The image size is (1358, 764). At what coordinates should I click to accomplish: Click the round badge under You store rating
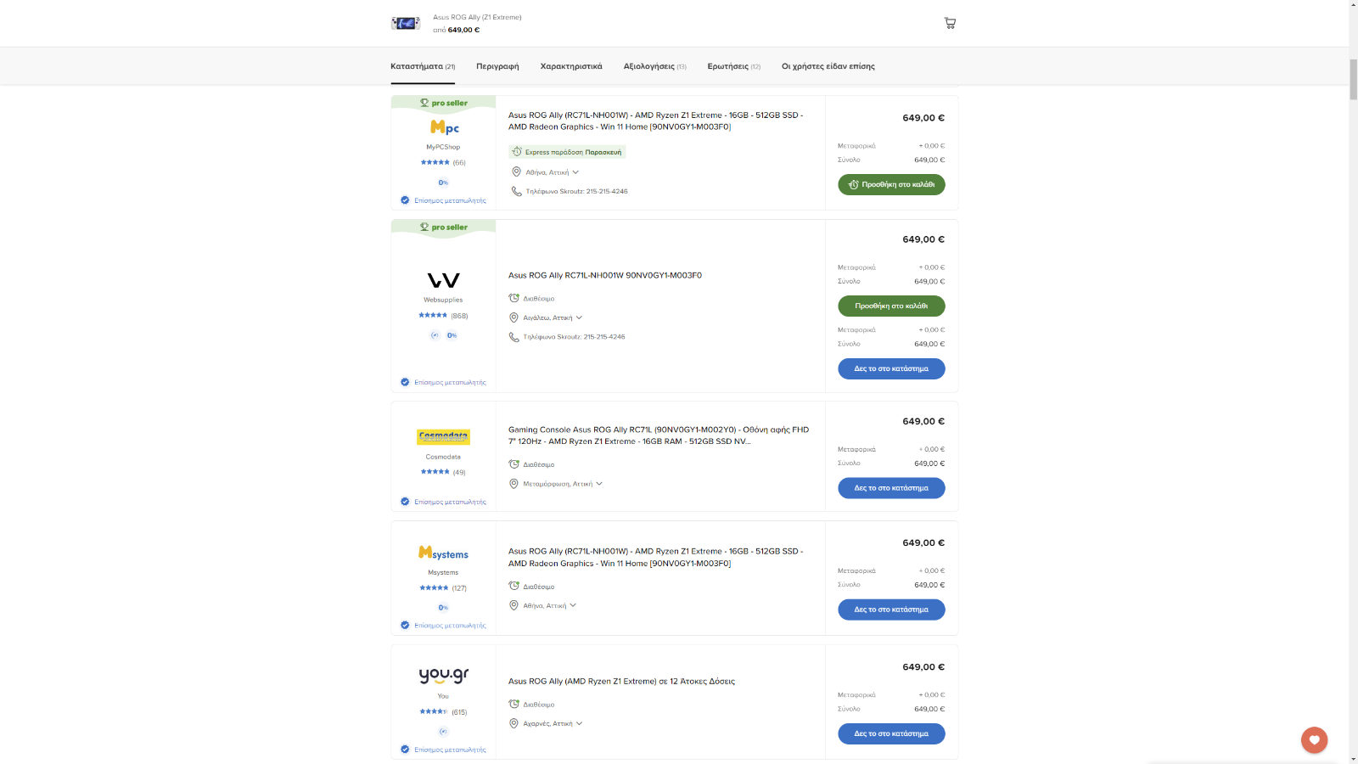(x=443, y=732)
